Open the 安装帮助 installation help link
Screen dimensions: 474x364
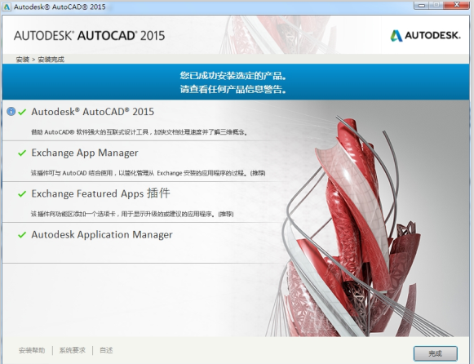tap(32, 350)
